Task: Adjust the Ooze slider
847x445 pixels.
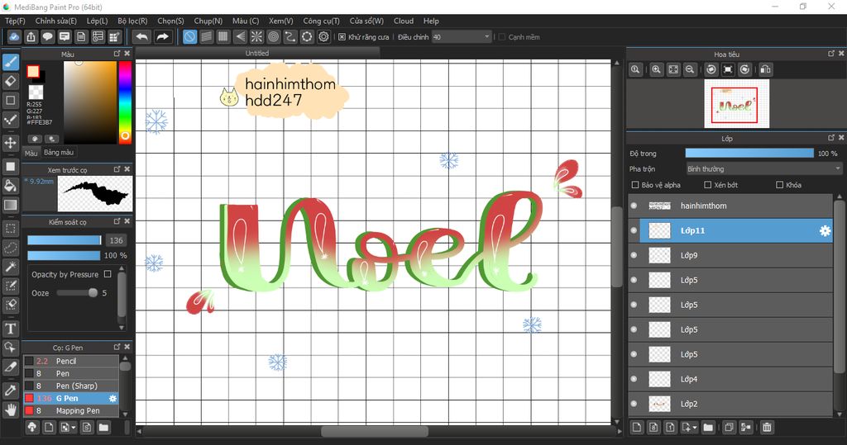Action: pos(77,293)
